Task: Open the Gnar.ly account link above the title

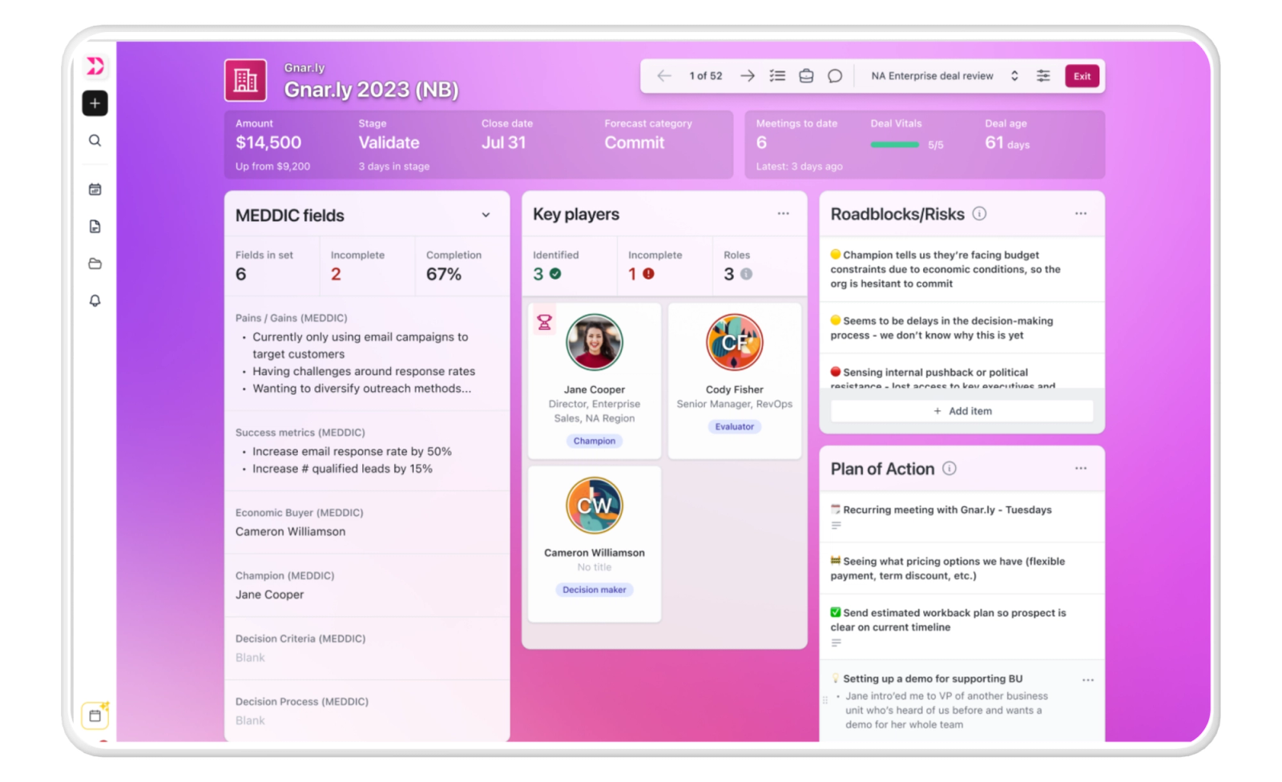Action: coord(304,68)
